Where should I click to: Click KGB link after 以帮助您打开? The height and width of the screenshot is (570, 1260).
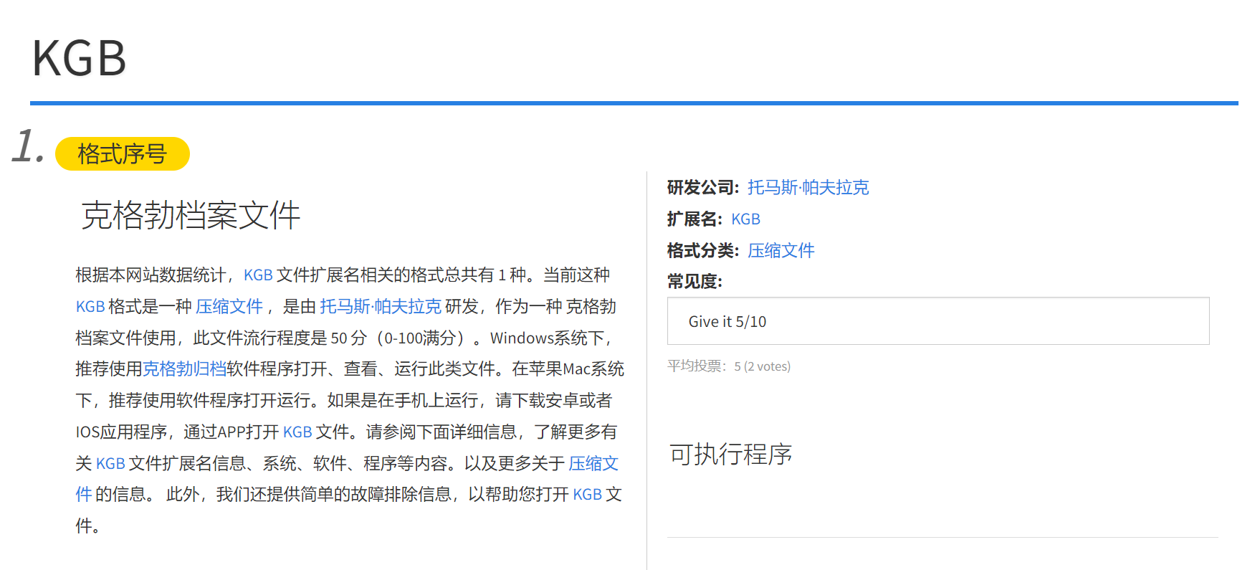[587, 495]
